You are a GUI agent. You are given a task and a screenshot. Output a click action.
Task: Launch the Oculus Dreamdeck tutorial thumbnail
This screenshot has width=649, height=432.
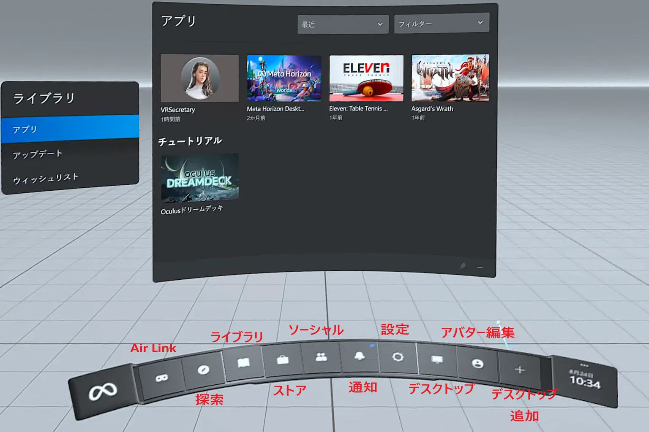pos(199,178)
